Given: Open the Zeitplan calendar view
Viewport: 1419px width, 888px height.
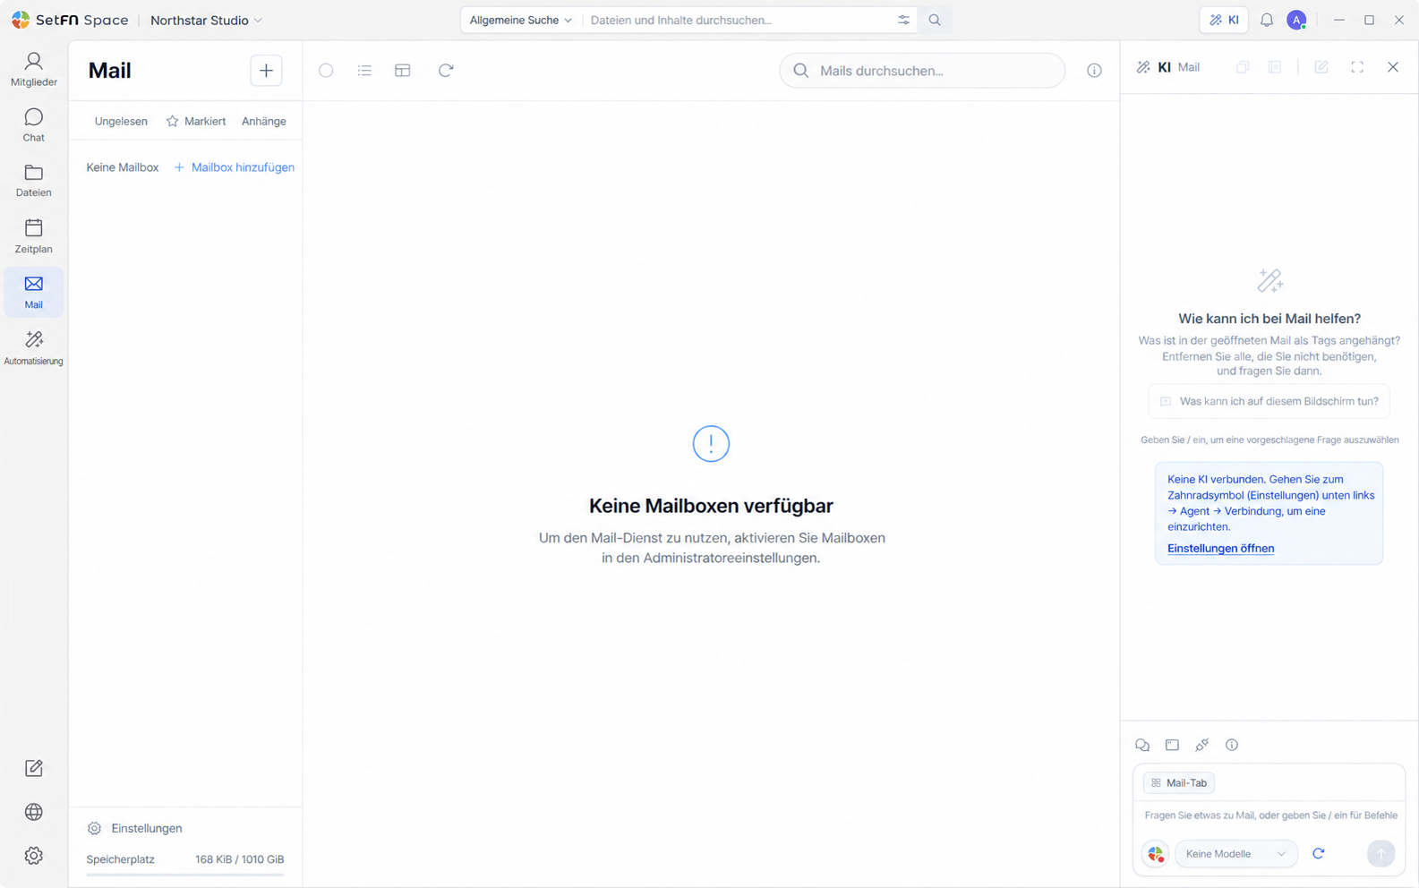Looking at the screenshot, I should 33,236.
